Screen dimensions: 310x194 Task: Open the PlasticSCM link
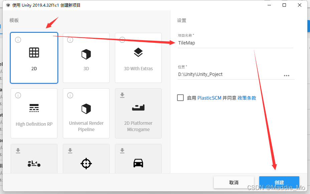click(209, 98)
